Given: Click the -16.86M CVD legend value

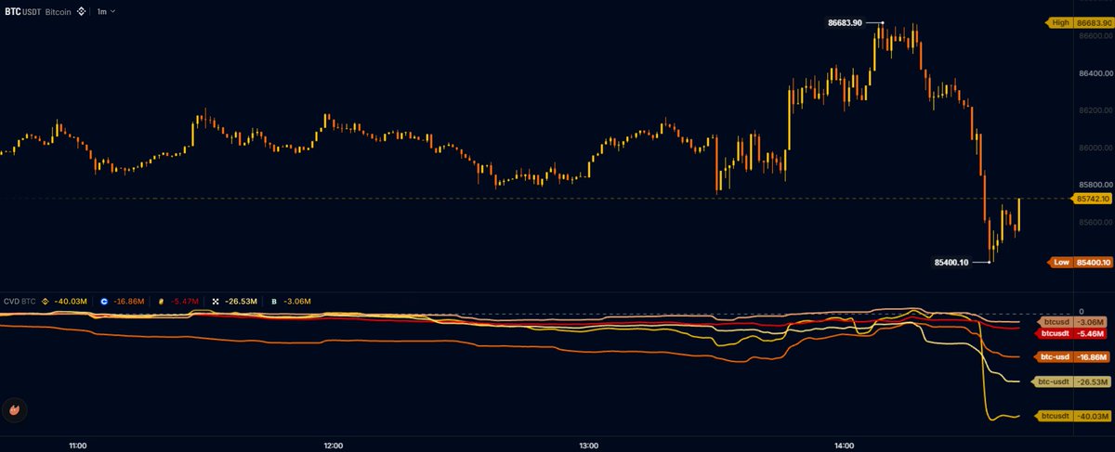Looking at the screenshot, I should point(130,302).
